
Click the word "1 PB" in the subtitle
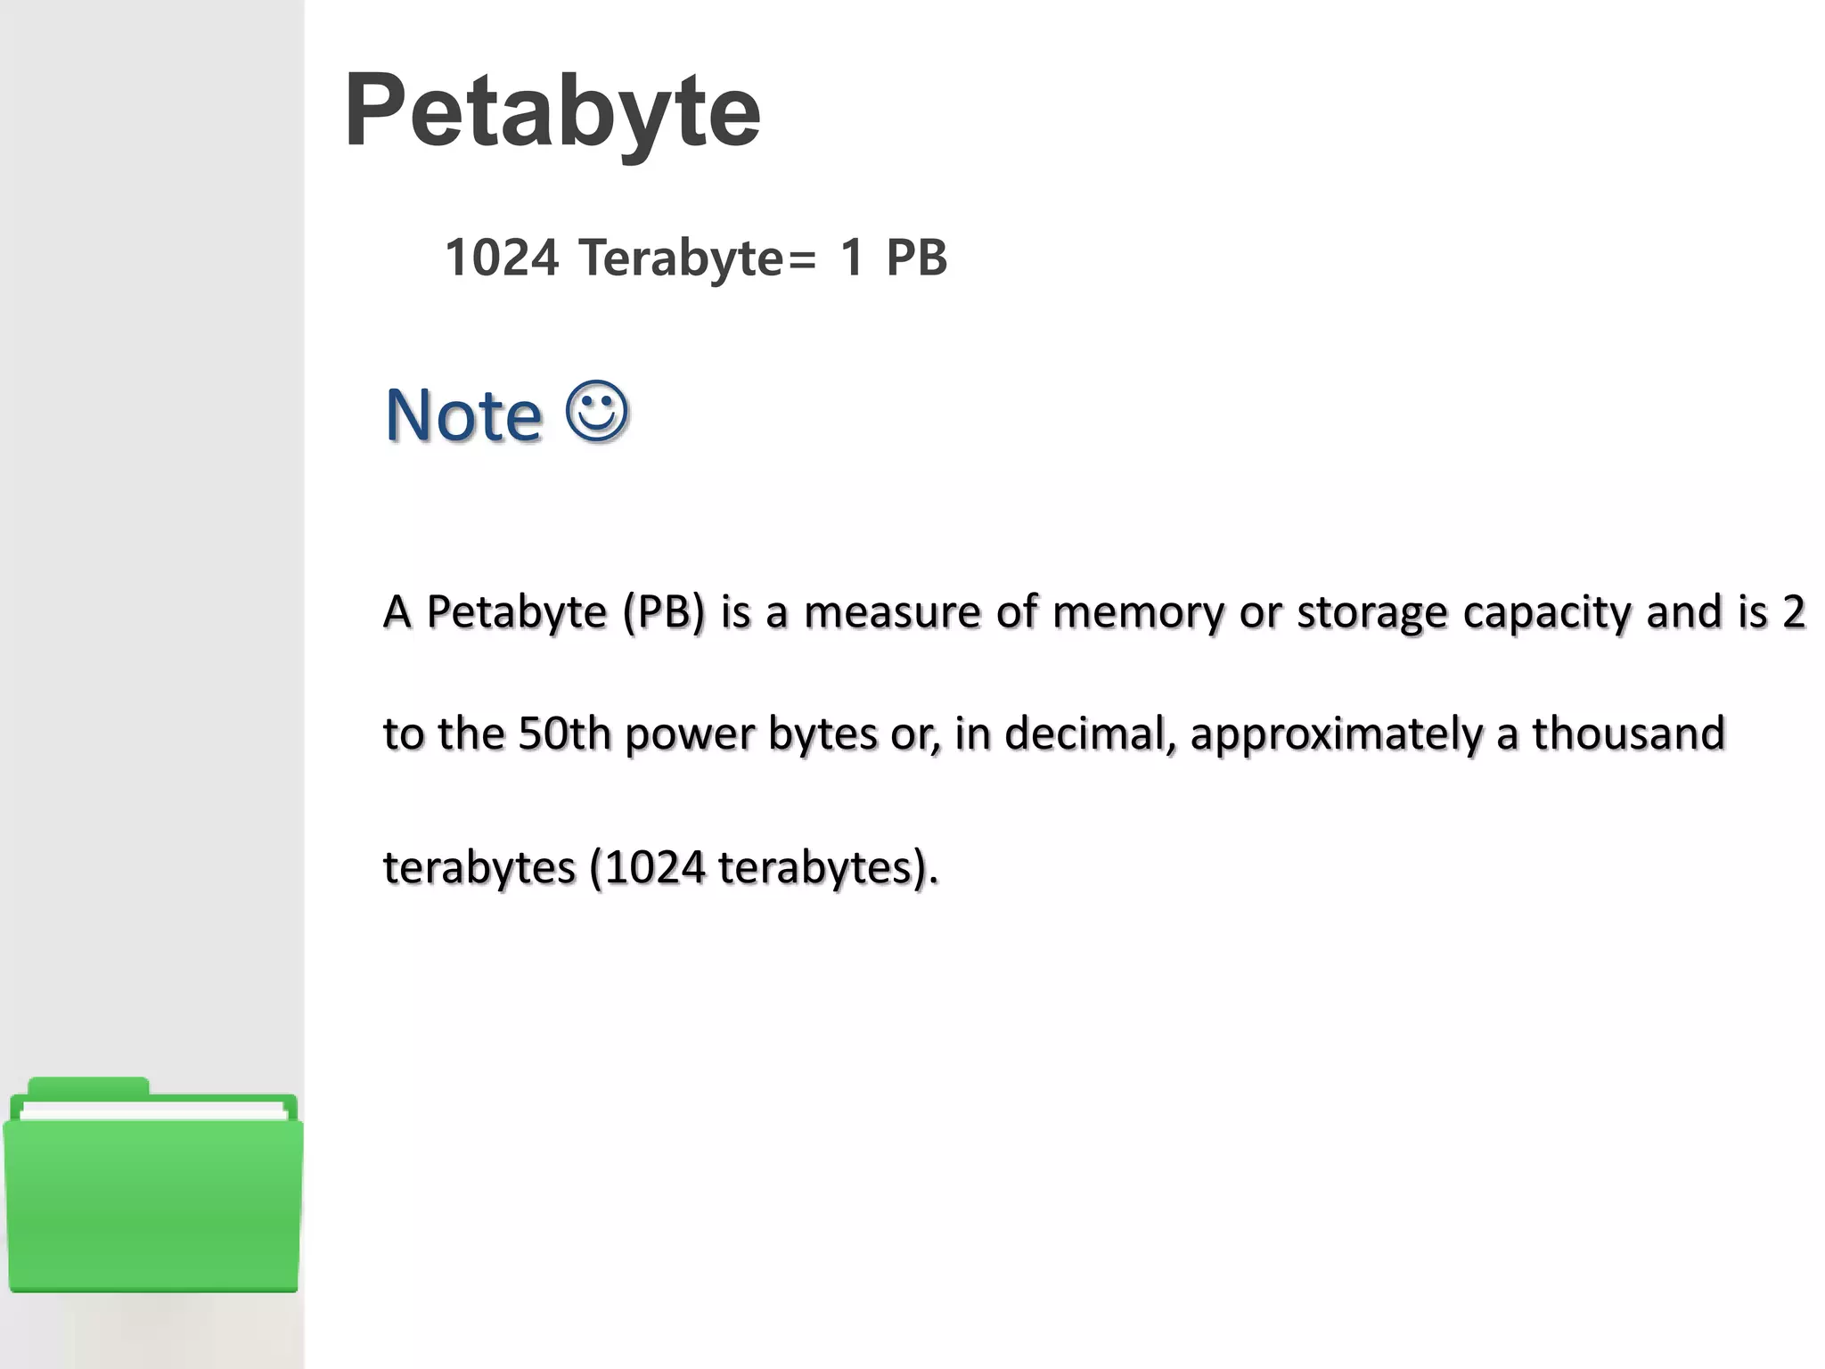click(893, 258)
